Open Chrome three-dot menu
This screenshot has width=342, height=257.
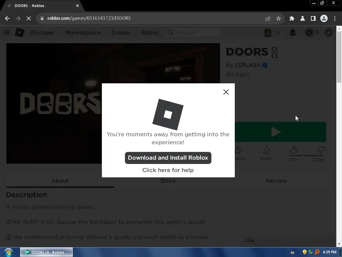coord(335,19)
